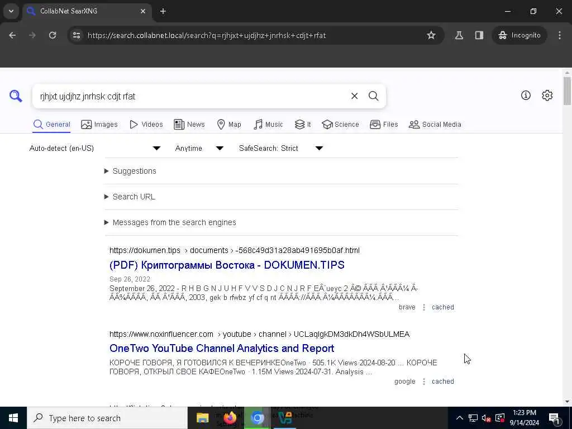Open cached version of brave result

(x=443, y=307)
